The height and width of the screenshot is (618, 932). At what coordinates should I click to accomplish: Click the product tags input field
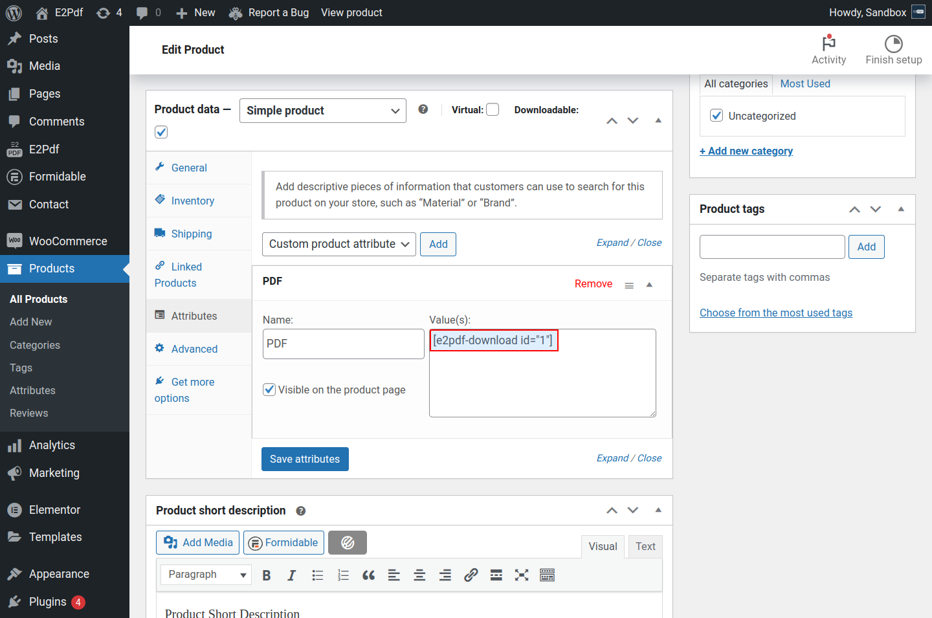coord(771,247)
